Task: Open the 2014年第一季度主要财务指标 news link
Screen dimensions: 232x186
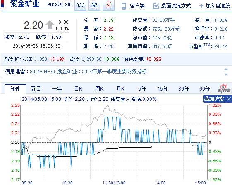Action: 114,72
